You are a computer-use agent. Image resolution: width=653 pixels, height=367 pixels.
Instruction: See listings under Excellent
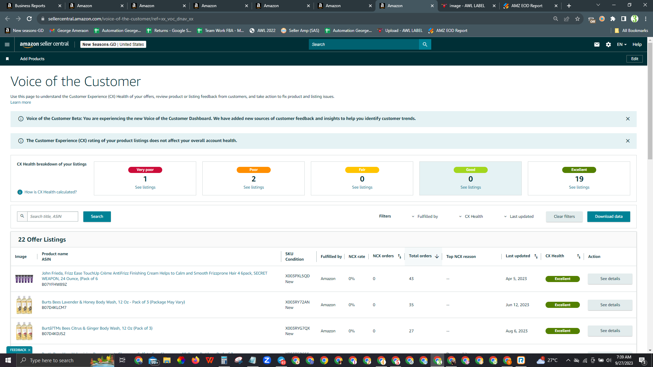click(x=579, y=188)
